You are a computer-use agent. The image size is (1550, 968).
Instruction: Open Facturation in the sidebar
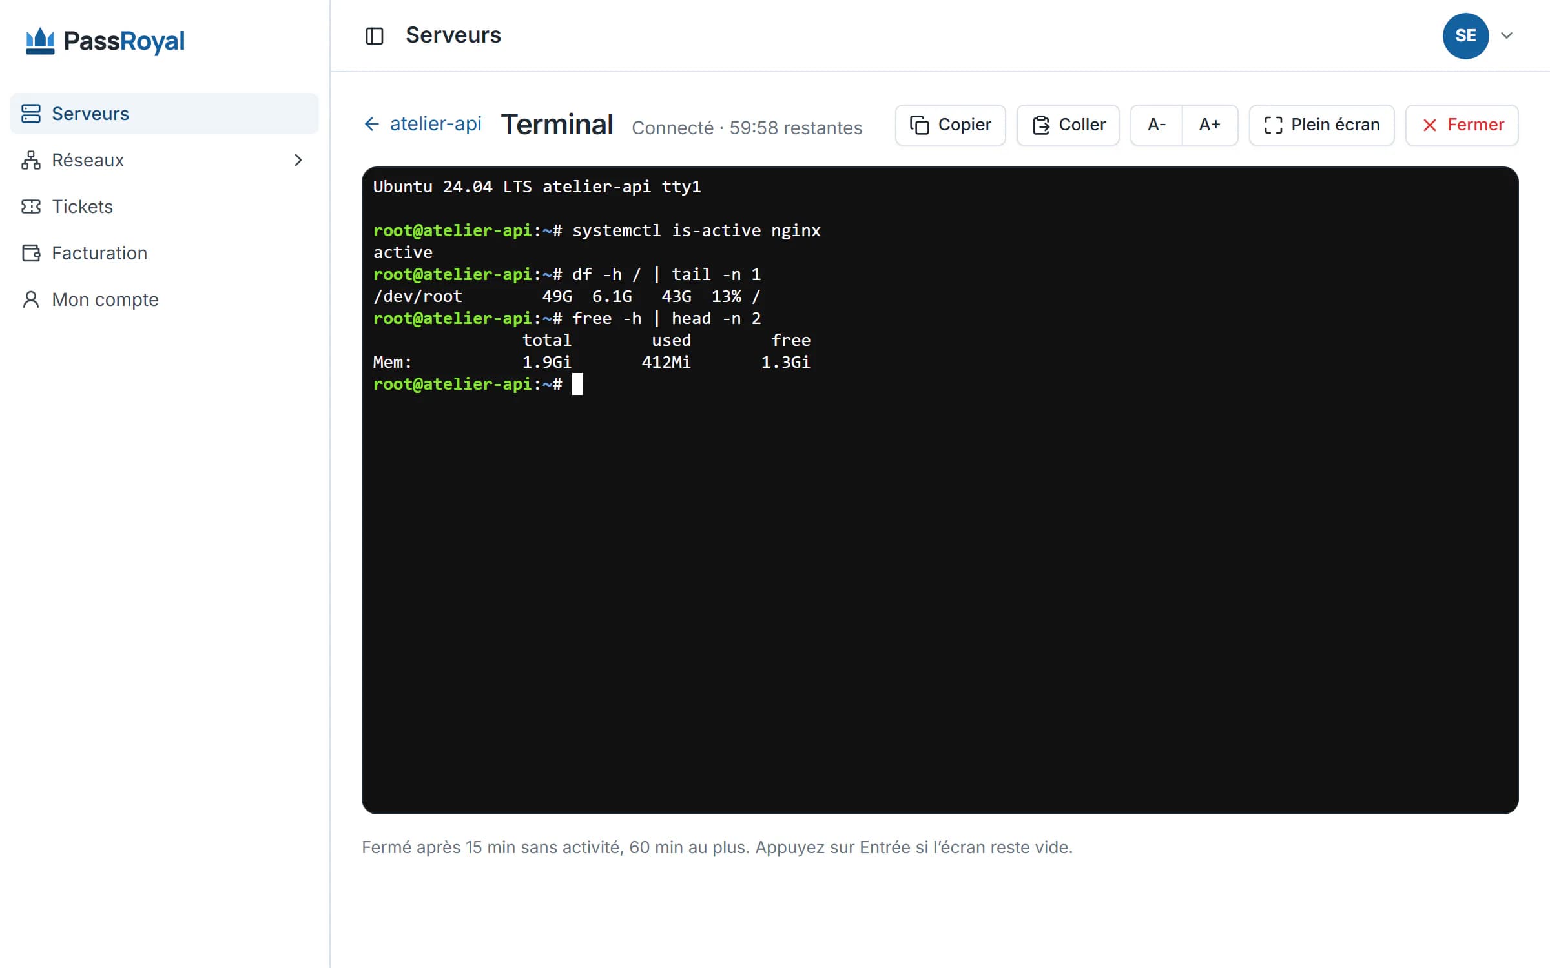pos(165,253)
